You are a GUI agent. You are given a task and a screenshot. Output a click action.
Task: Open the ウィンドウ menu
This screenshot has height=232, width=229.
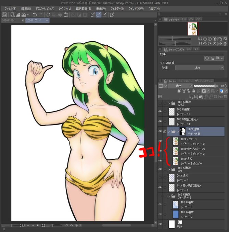click(136, 9)
